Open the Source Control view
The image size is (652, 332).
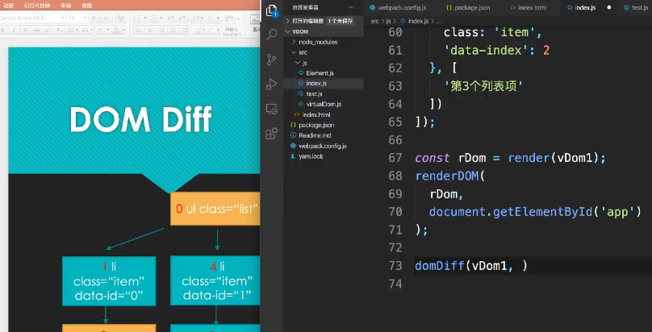click(271, 60)
